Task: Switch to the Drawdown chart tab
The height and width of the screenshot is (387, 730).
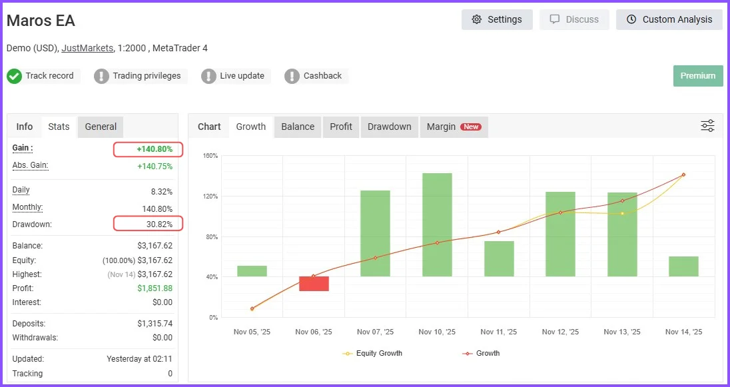Action: pos(389,126)
